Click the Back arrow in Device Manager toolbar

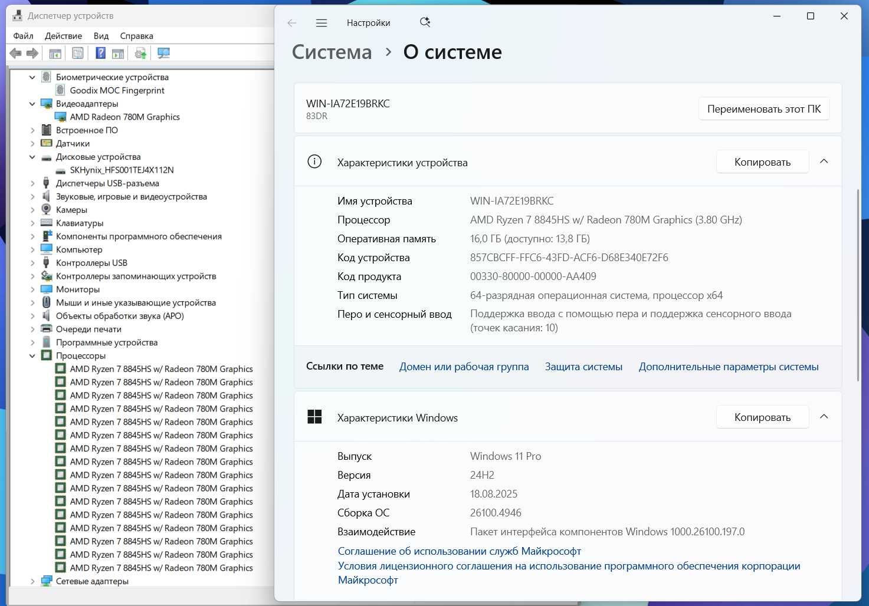(16, 53)
